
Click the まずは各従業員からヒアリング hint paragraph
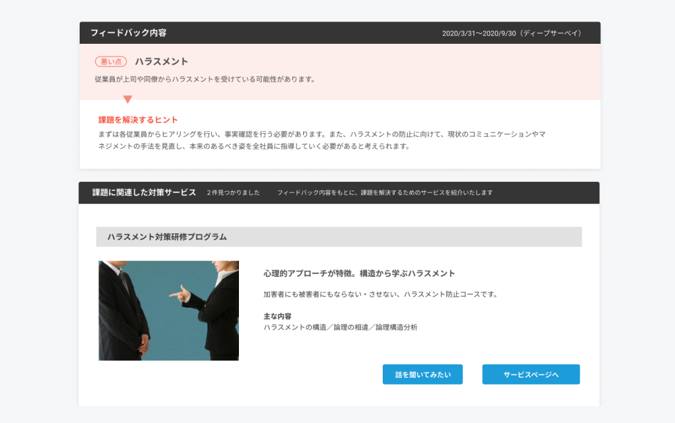pos(321,140)
